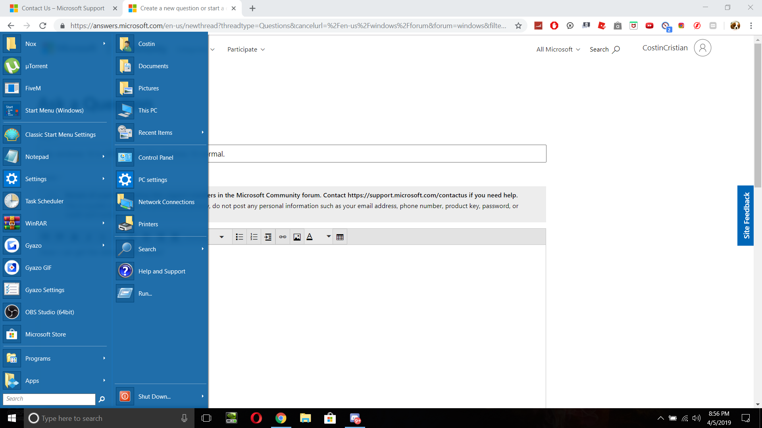762x428 pixels.
Task: Insert a table using the table icon
Action: [340, 237]
